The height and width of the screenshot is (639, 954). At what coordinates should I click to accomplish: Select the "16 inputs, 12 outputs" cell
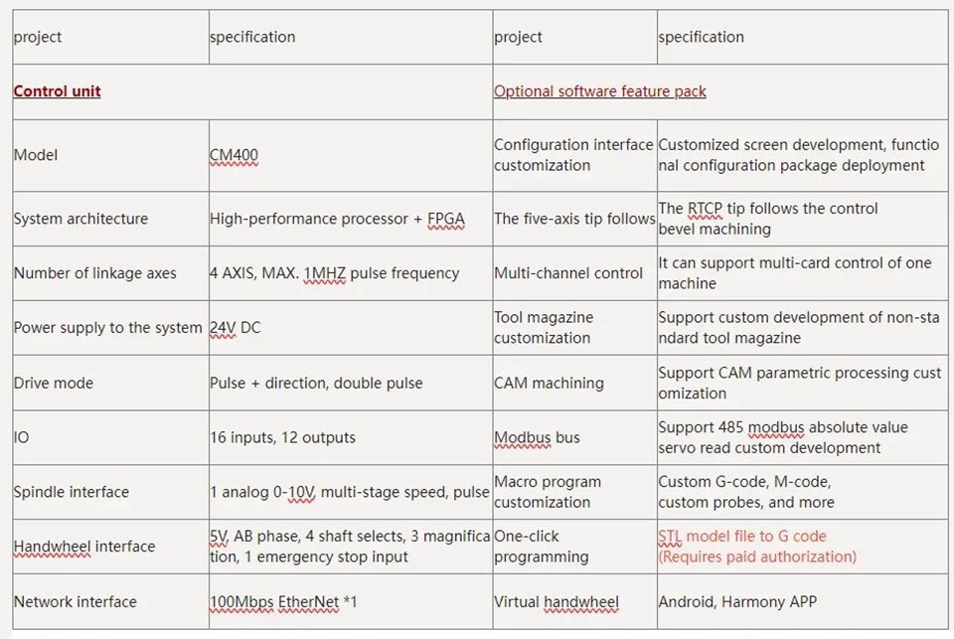pos(282,437)
